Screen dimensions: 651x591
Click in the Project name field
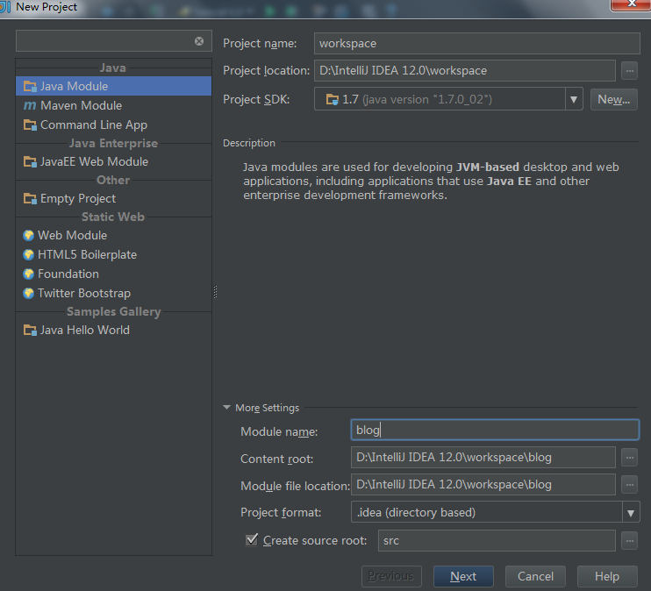tap(477, 43)
